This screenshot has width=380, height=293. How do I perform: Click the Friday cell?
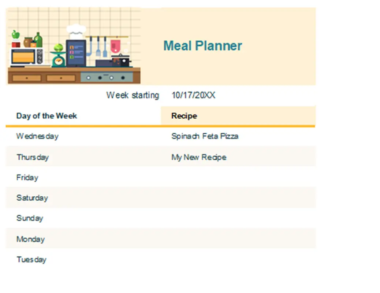(x=27, y=178)
